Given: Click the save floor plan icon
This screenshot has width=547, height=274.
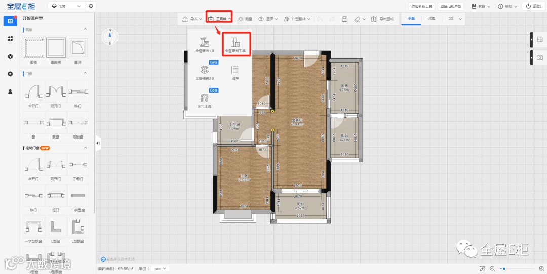Looking at the screenshot, I should coord(345,19).
